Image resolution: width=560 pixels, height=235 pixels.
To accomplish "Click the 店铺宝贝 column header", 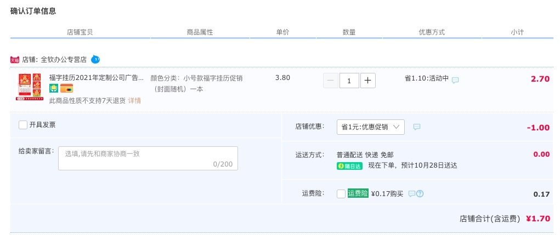I will coord(80,32).
